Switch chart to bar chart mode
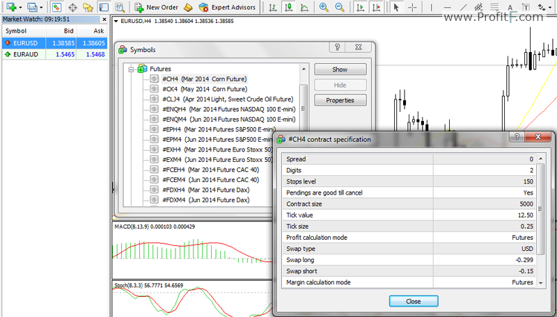The width and height of the screenshot is (557, 317). pos(272,7)
